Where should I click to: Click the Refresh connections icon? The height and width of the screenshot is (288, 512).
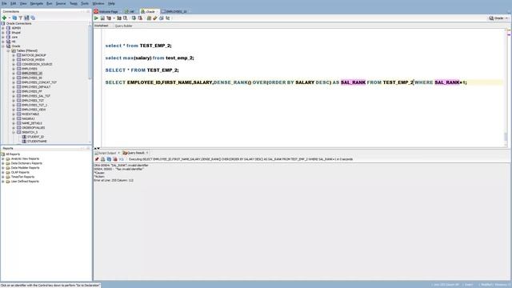click(14, 18)
